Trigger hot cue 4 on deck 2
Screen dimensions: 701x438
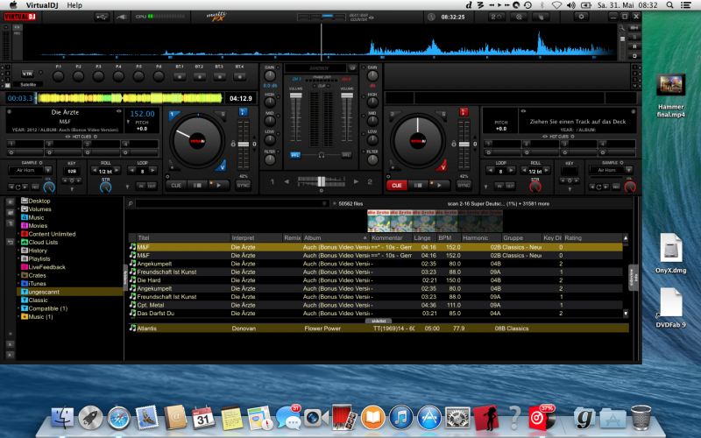coord(616,144)
